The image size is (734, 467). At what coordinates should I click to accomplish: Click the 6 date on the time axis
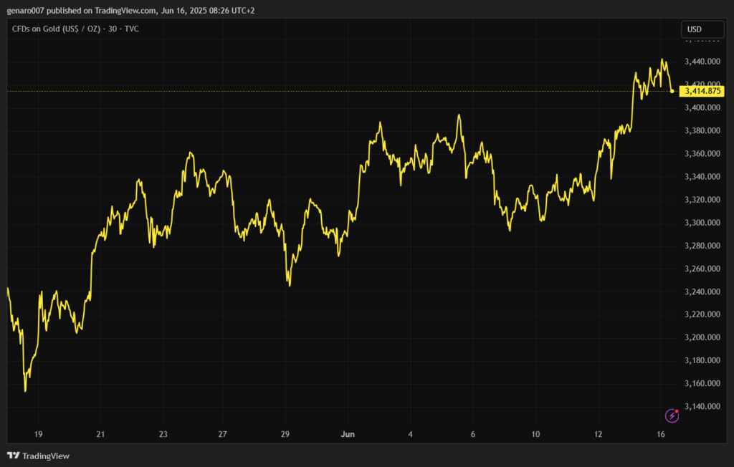tap(473, 434)
